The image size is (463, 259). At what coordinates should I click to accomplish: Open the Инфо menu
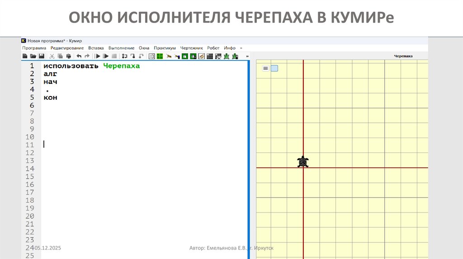229,48
